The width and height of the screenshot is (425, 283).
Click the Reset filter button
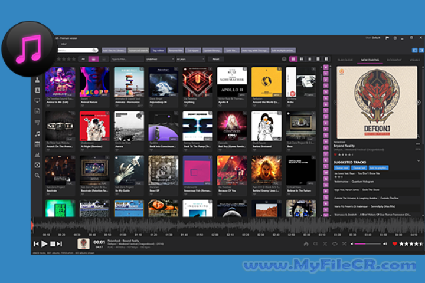pyautogui.click(x=216, y=59)
